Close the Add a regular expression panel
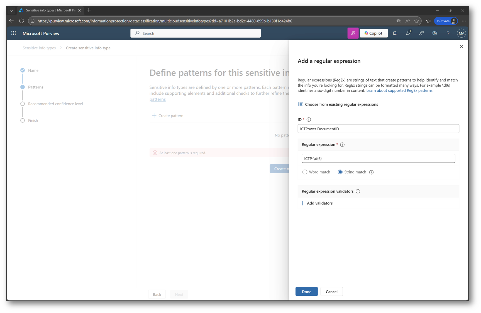The height and width of the screenshot is (313, 481). coord(461,47)
